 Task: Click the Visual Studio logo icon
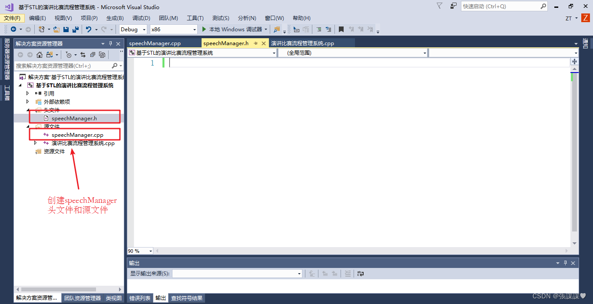9,7
